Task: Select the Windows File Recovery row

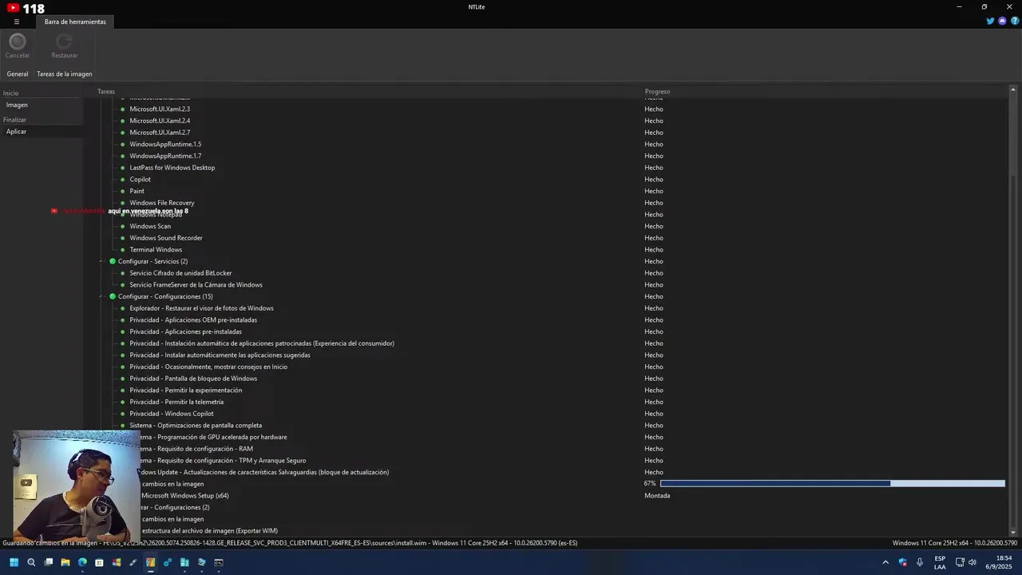Action: tap(162, 203)
